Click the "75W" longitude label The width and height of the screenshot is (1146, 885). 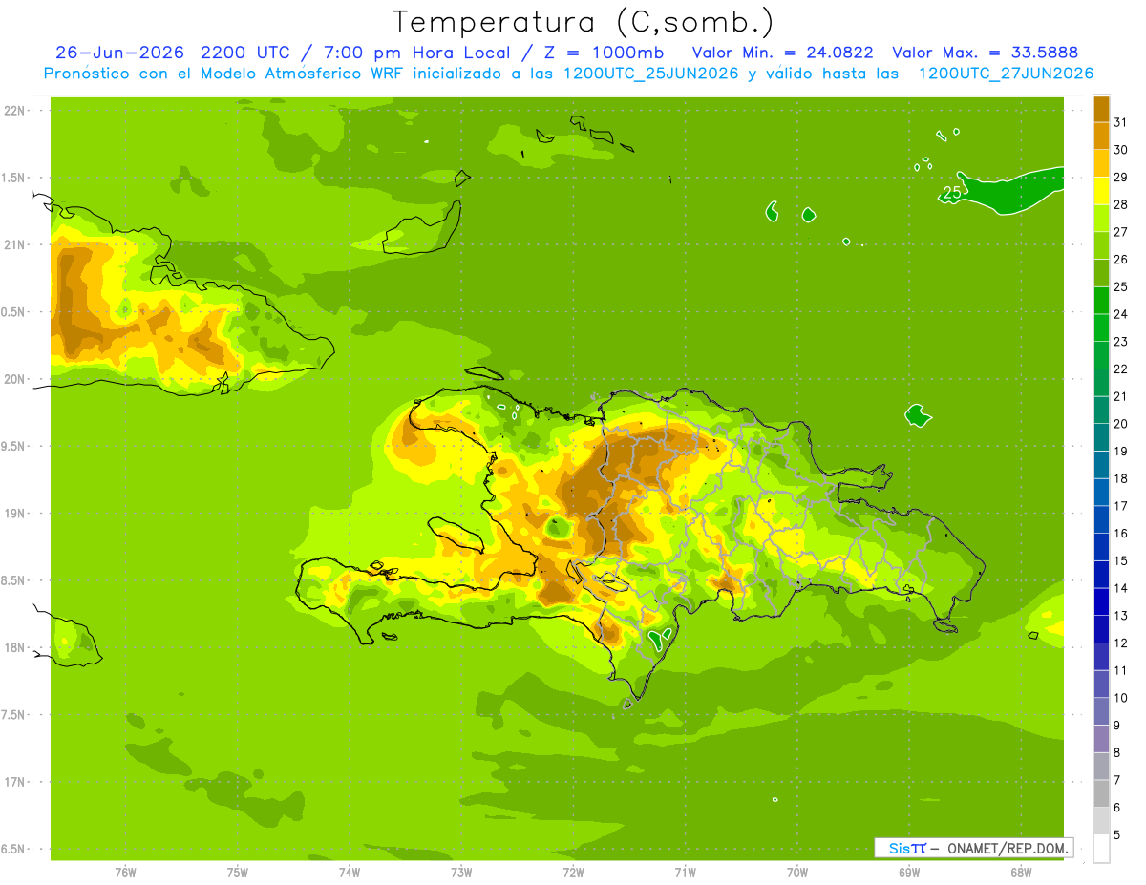(237, 872)
